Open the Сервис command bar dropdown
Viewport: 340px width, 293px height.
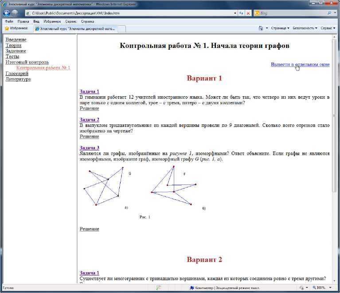pos(328,28)
